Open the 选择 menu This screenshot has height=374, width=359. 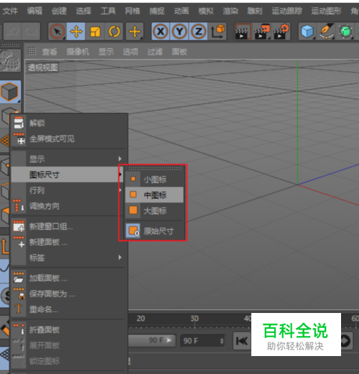point(83,11)
